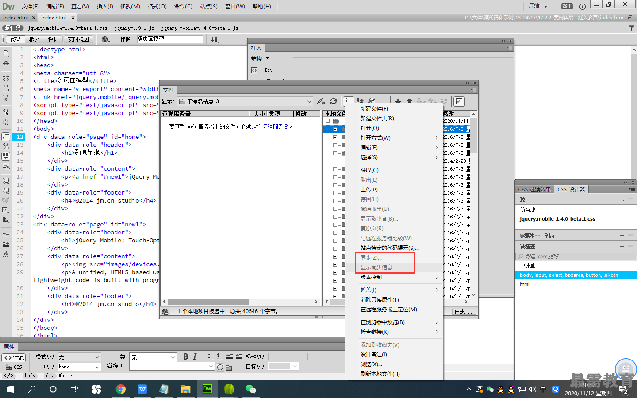
Task: Open the 格式(F) dropdown in Properties
Action: point(79,357)
